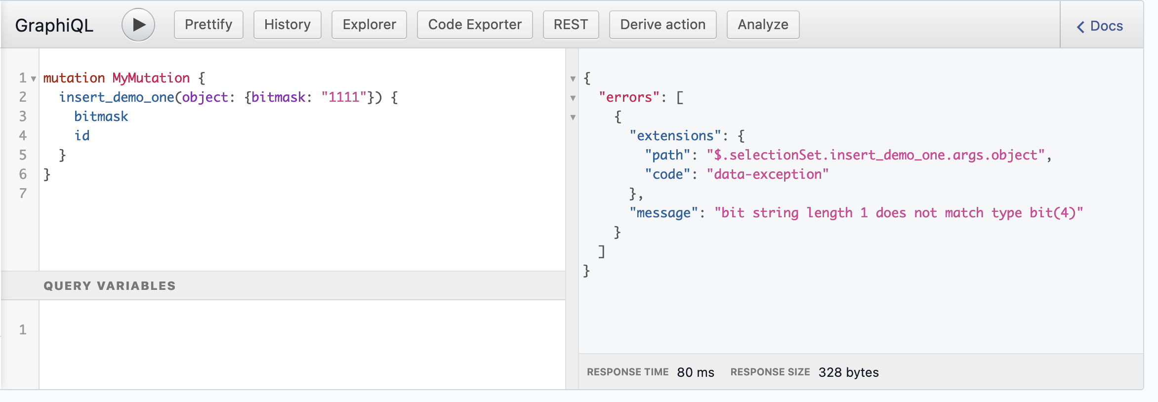The width and height of the screenshot is (1158, 402).
Task: Click the bitmask field in the query
Action: pyautogui.click(x=101, y=117)
